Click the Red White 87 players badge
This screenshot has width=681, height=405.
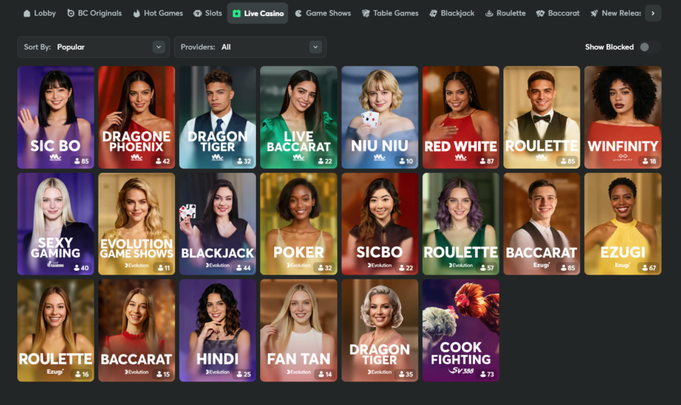click(x=486, y=161)
